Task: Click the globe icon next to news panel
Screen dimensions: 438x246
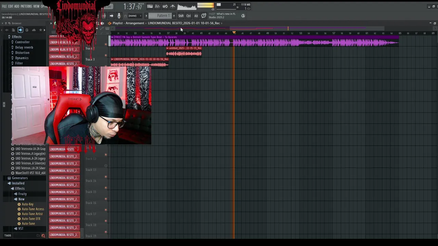Action: coord(243,16)
